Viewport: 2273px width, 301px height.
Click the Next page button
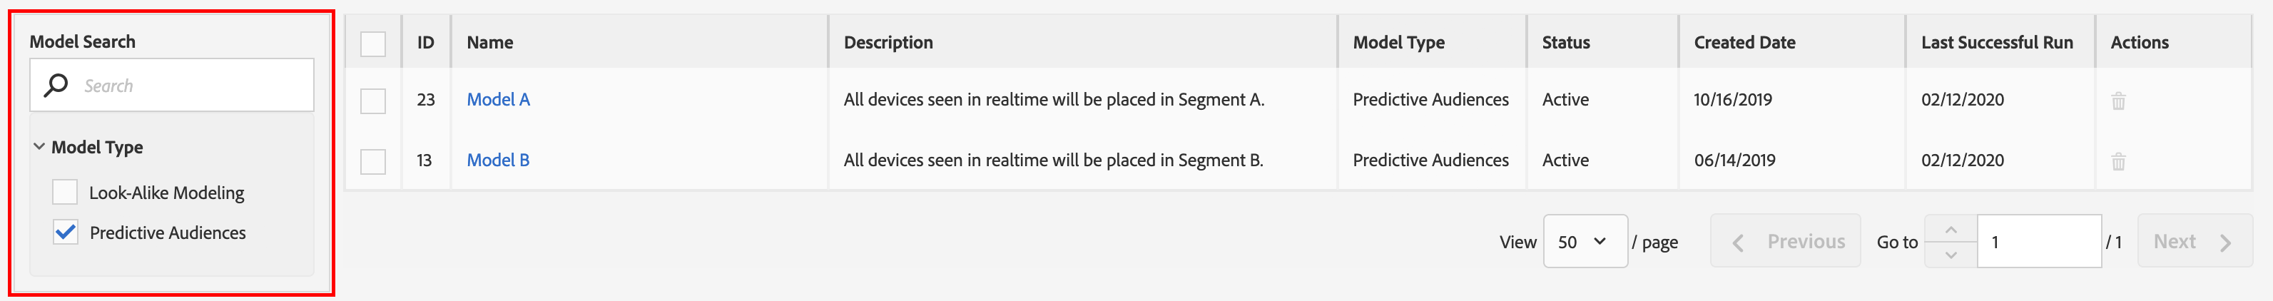coord(2195,241)
